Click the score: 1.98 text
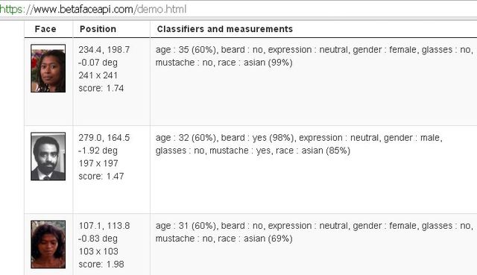 [101, 264]
